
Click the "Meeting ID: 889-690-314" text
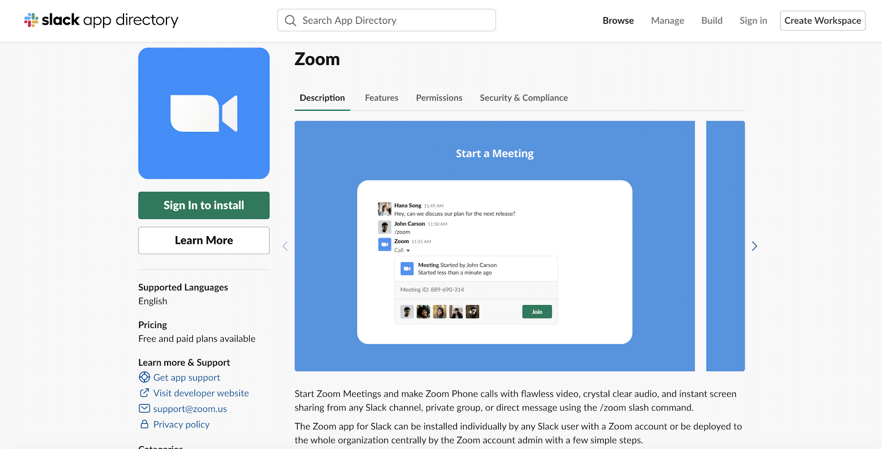[432, 290]
